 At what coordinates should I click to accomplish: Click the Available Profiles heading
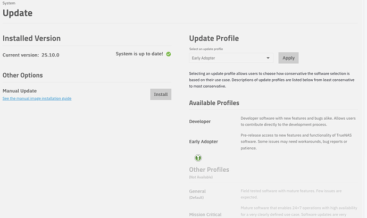pos(214,103)
